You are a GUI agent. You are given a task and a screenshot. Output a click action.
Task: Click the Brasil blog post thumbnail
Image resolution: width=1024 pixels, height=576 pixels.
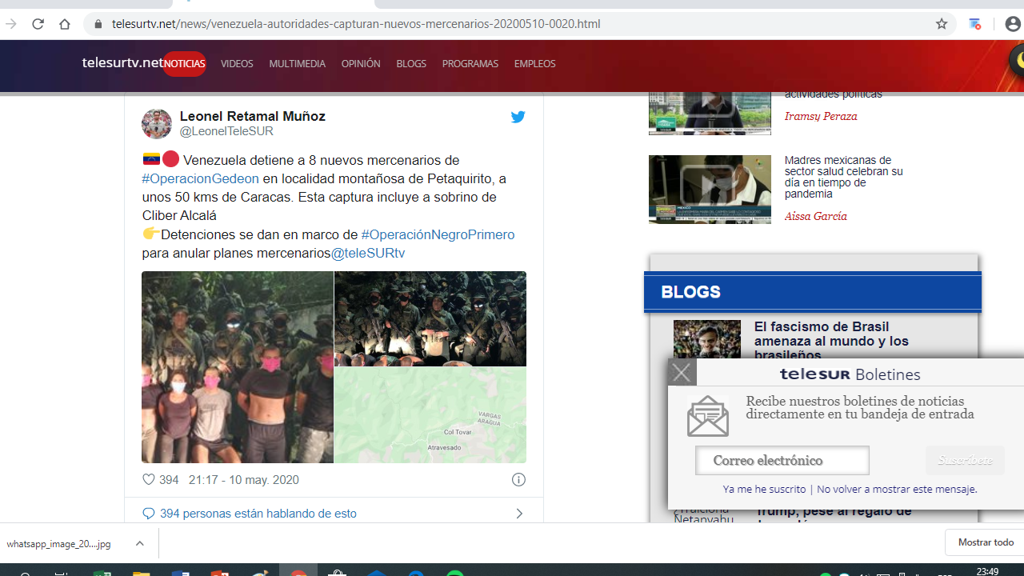pos(707,339)
